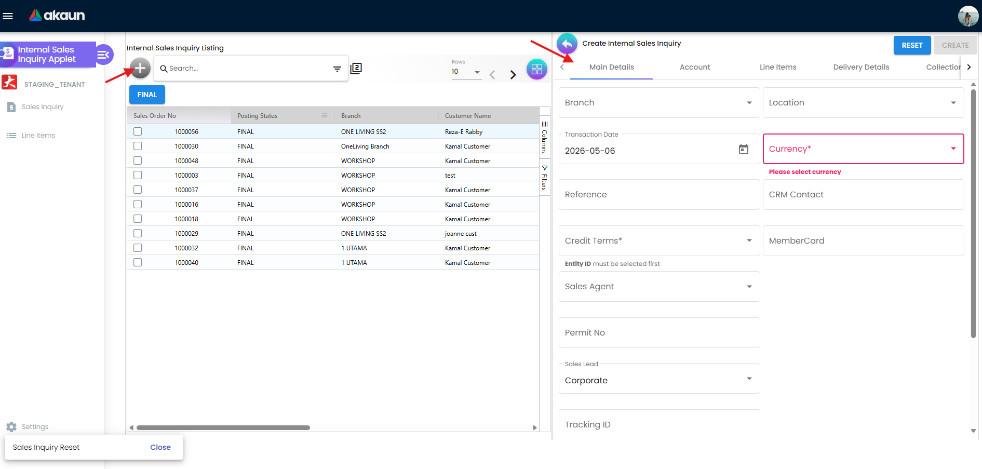The width and height of the screenshot is (982, 469).
Task: Sort by Sales Order No column
Action: pyautogui.click(x=155, y=116)
